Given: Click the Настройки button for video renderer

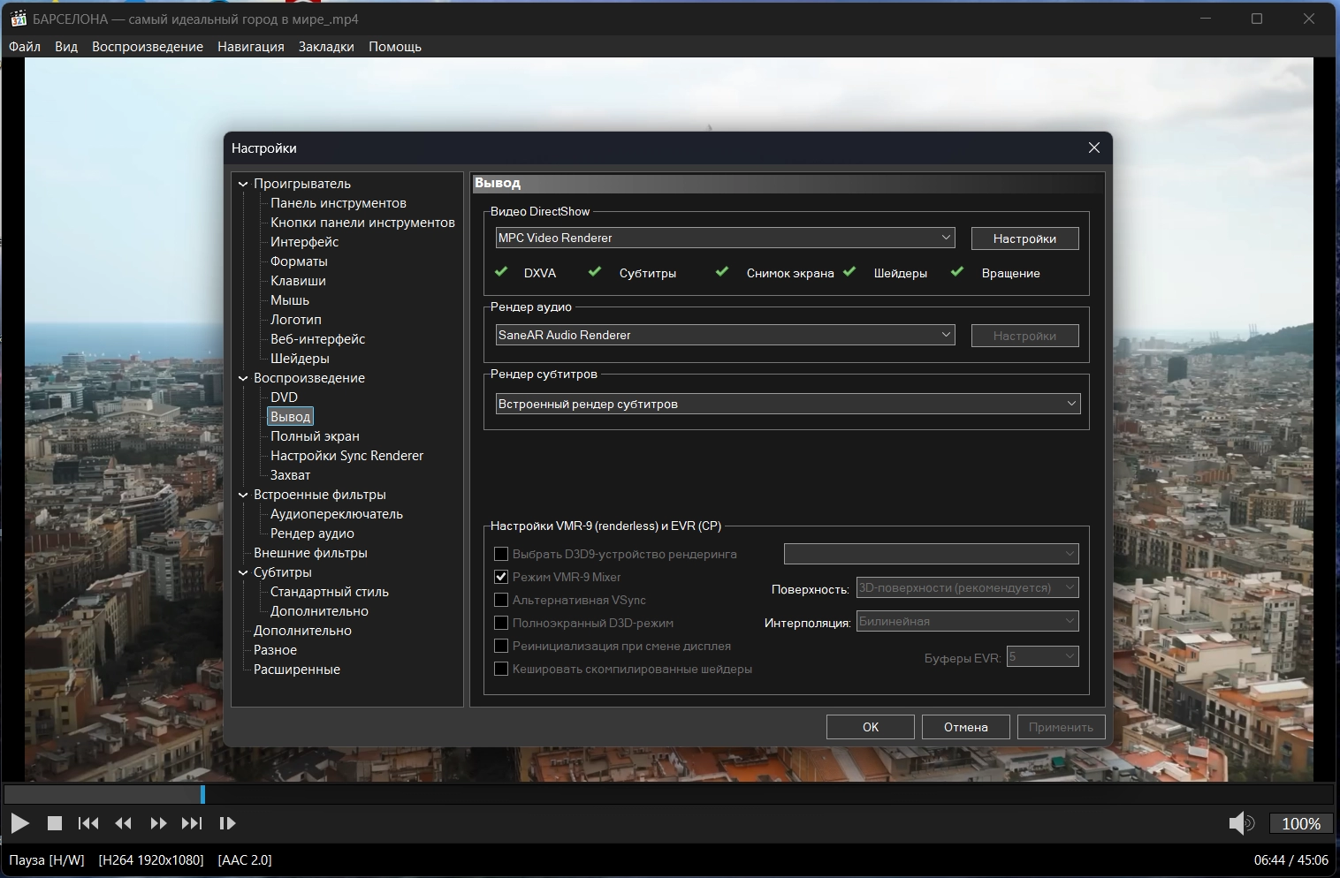Looking at the screenshot, I should point(1024,238).
